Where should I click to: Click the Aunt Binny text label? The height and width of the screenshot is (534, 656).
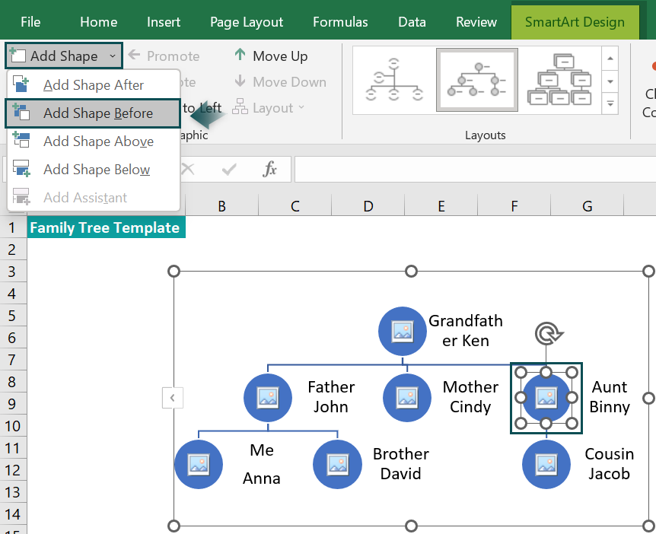(x=610, y=397)
